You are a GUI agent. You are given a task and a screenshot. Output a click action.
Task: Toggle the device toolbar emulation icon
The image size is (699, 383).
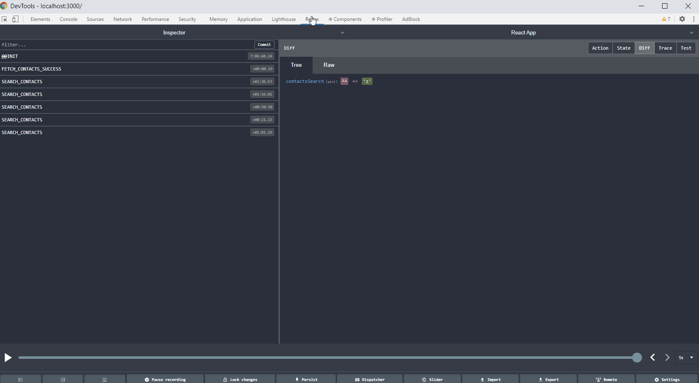(x=15, y=19)
